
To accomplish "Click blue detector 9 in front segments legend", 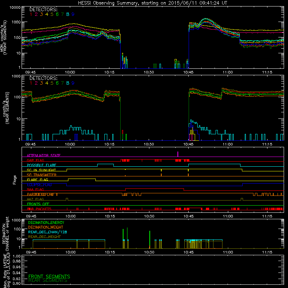I will click(73, 14).
